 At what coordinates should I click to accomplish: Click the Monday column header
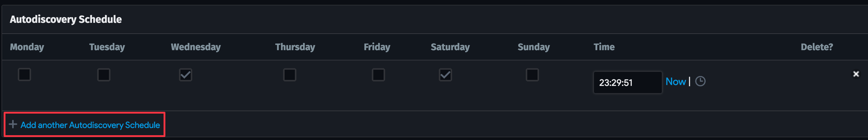[27, 47]
